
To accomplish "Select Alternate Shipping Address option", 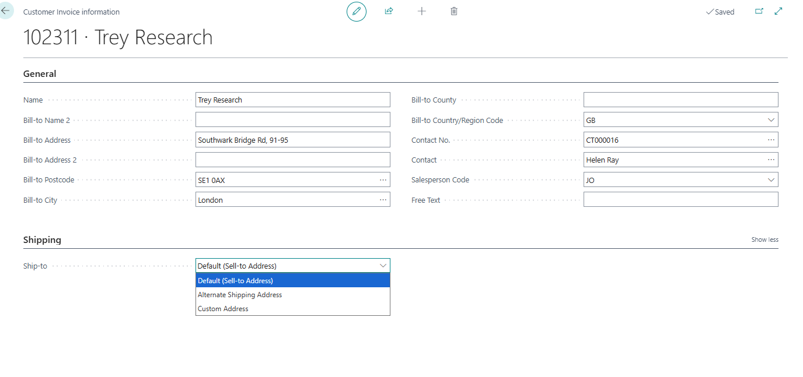I will 240,295.
